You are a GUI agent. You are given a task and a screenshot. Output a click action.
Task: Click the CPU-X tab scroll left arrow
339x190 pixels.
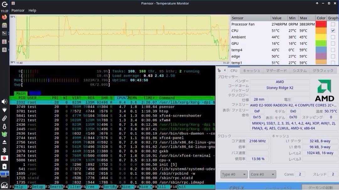tap(225, 70)
